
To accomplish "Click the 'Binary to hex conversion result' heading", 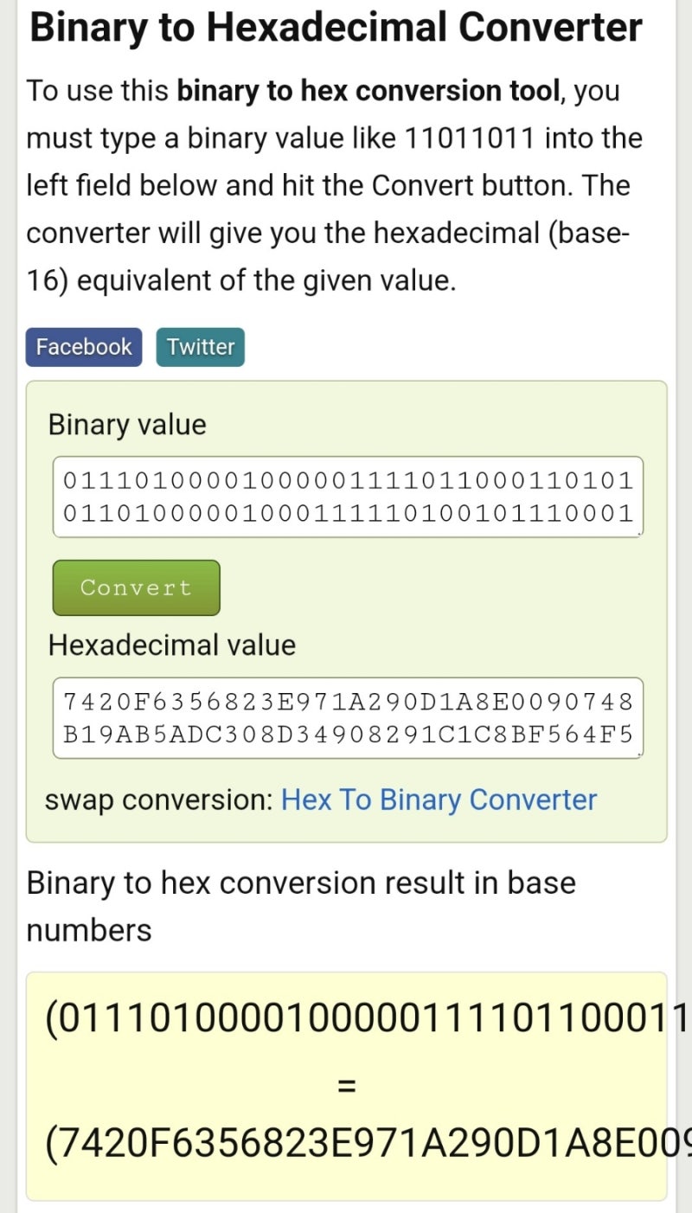I will pos(301,883).
